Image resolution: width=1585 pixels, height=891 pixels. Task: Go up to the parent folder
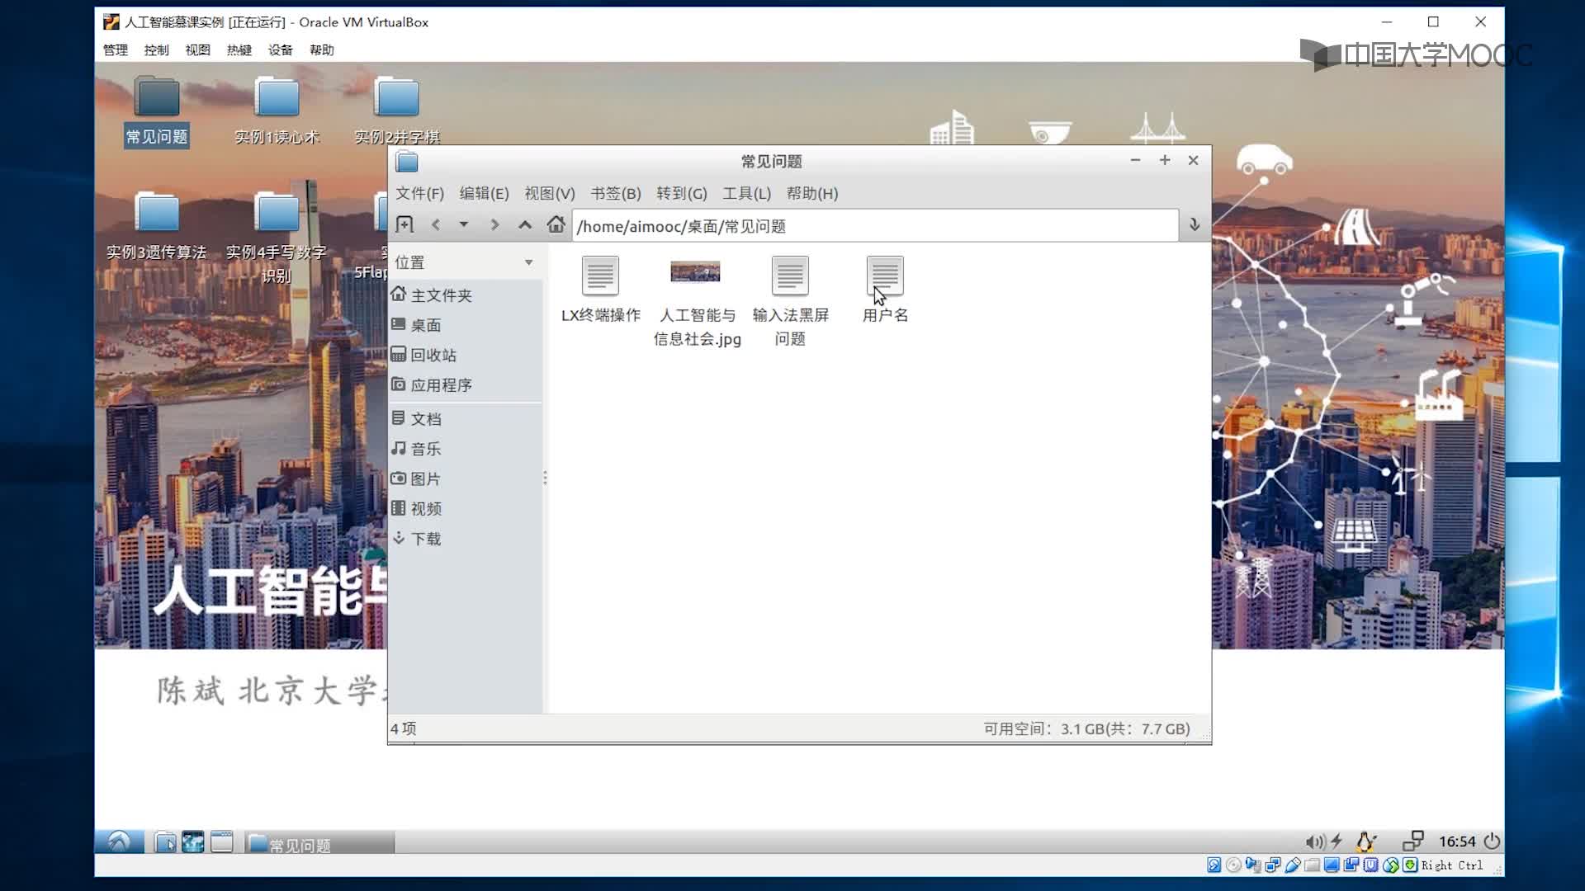[525, 224]
